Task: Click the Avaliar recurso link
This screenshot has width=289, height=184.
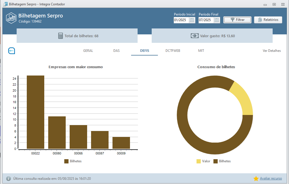Action: click(x=271, y=178)
